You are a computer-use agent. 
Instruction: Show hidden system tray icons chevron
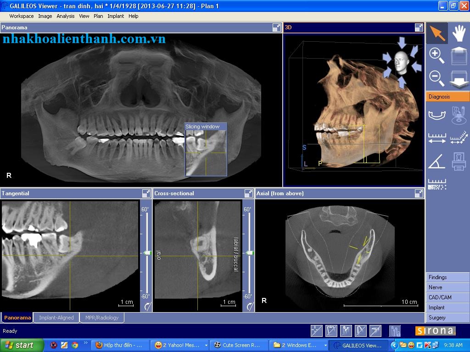pyautogui.click(x=394, y=345)
